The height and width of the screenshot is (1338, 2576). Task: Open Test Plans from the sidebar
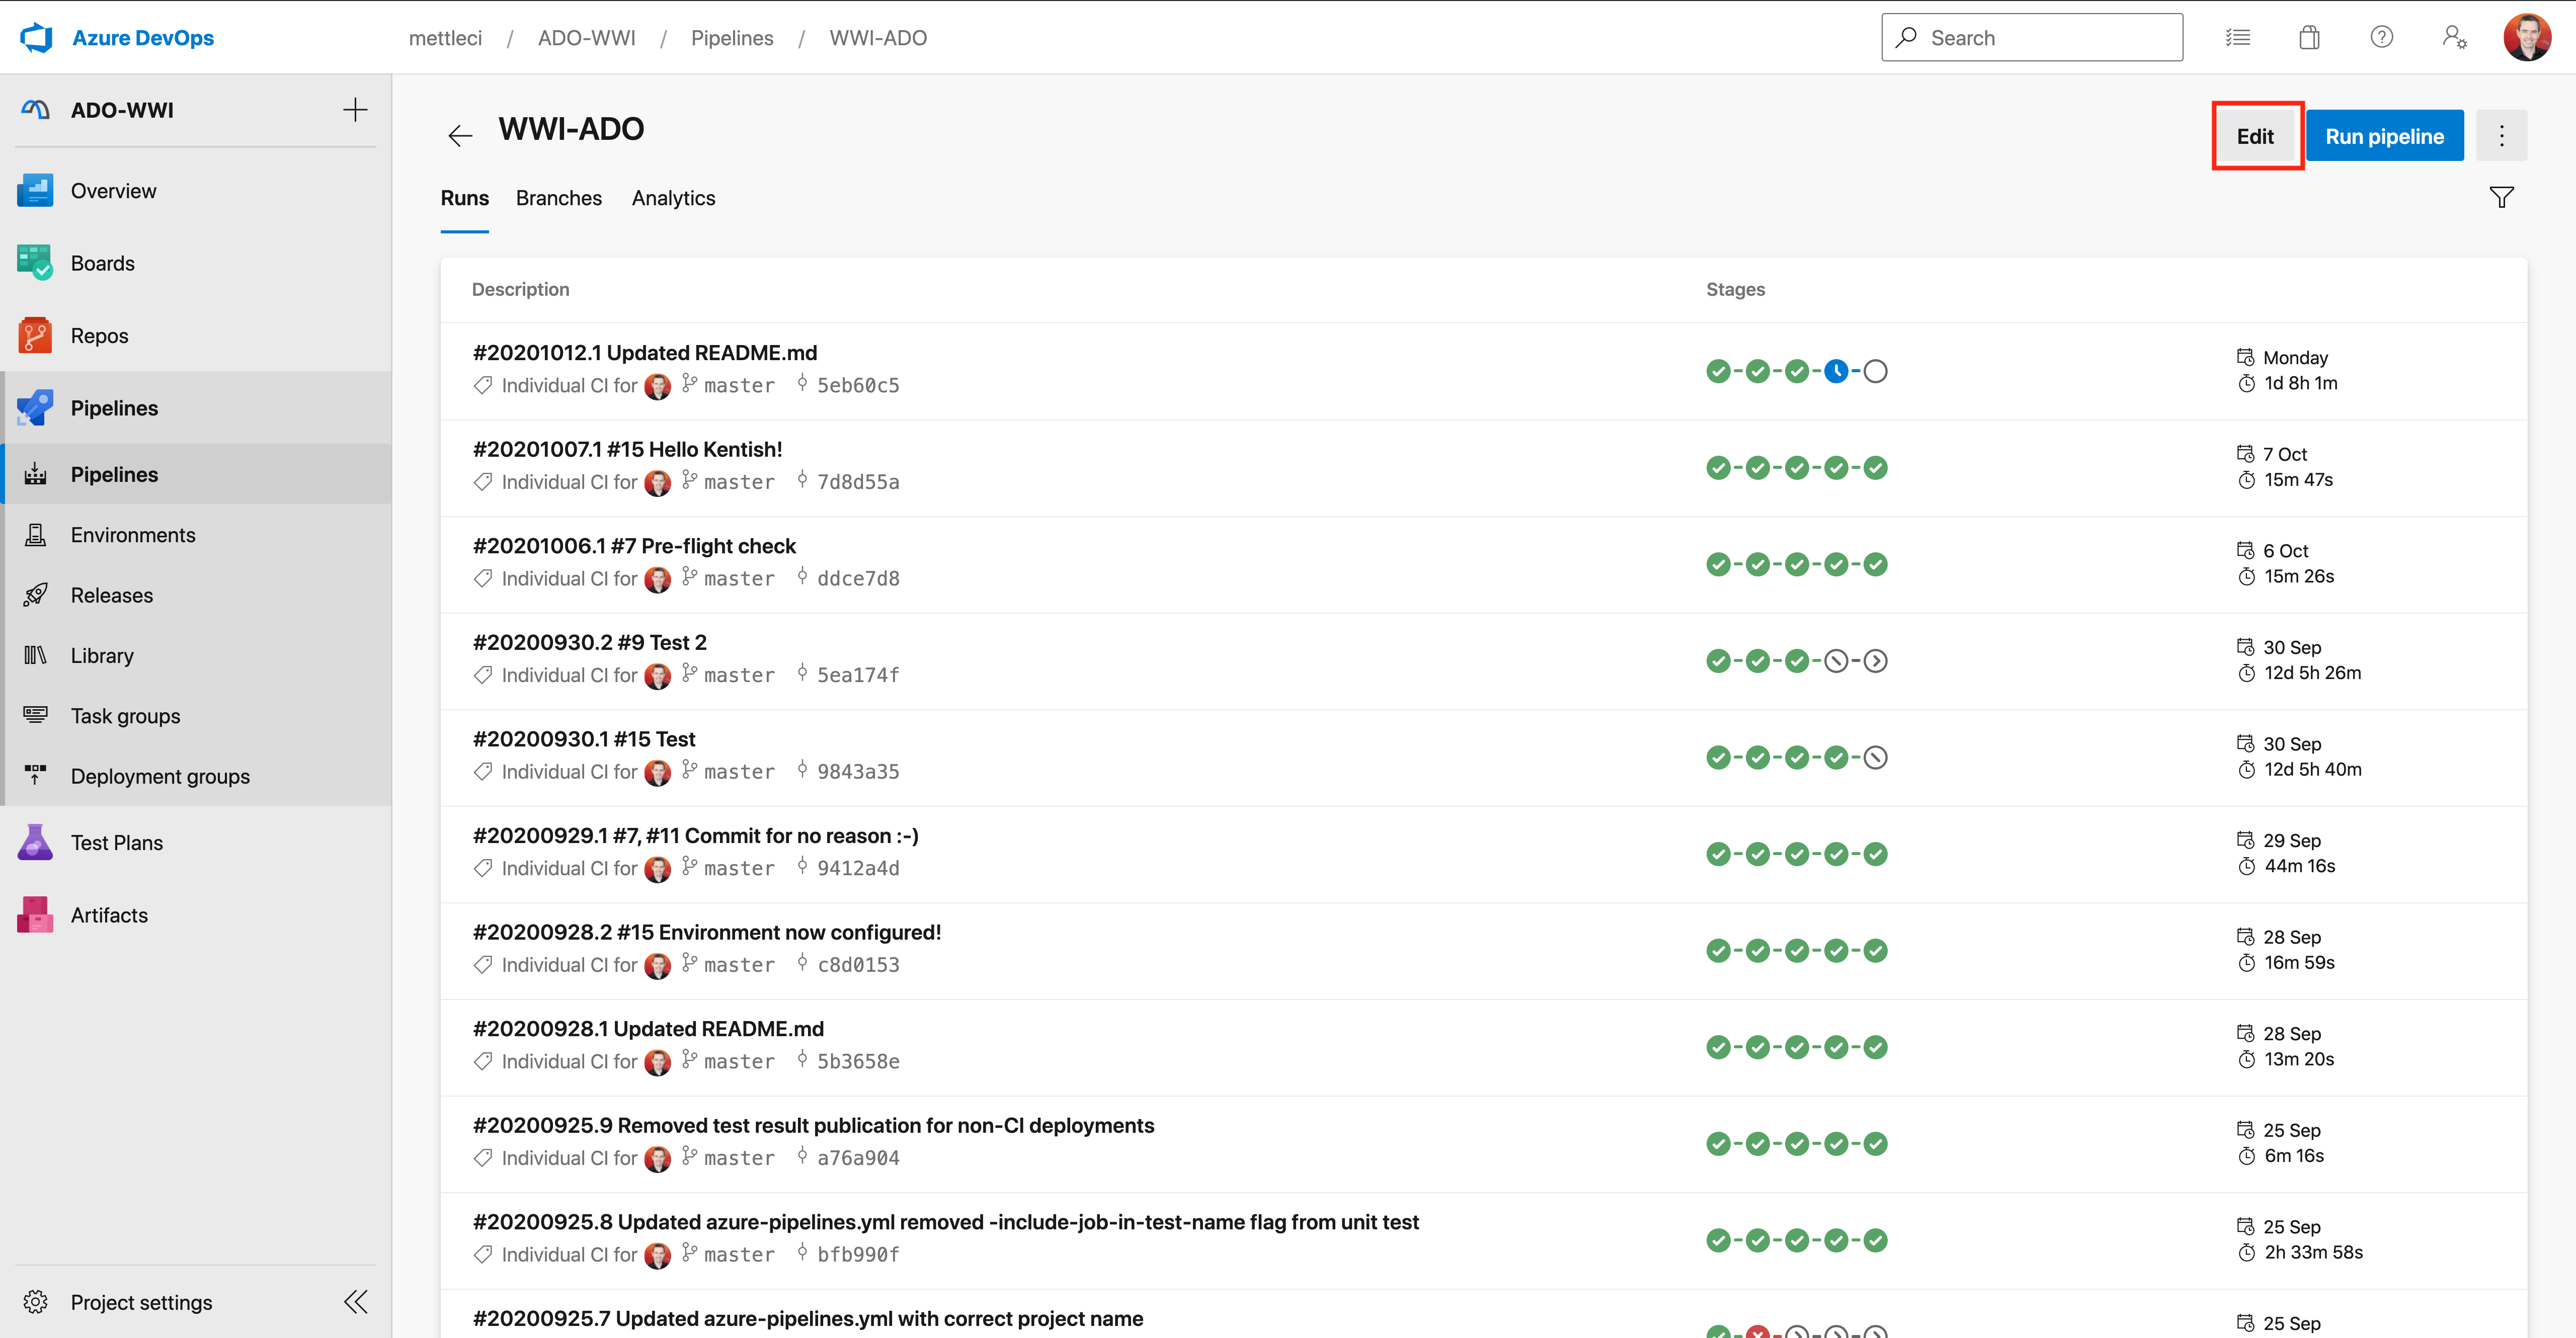[x=116, y=842]
